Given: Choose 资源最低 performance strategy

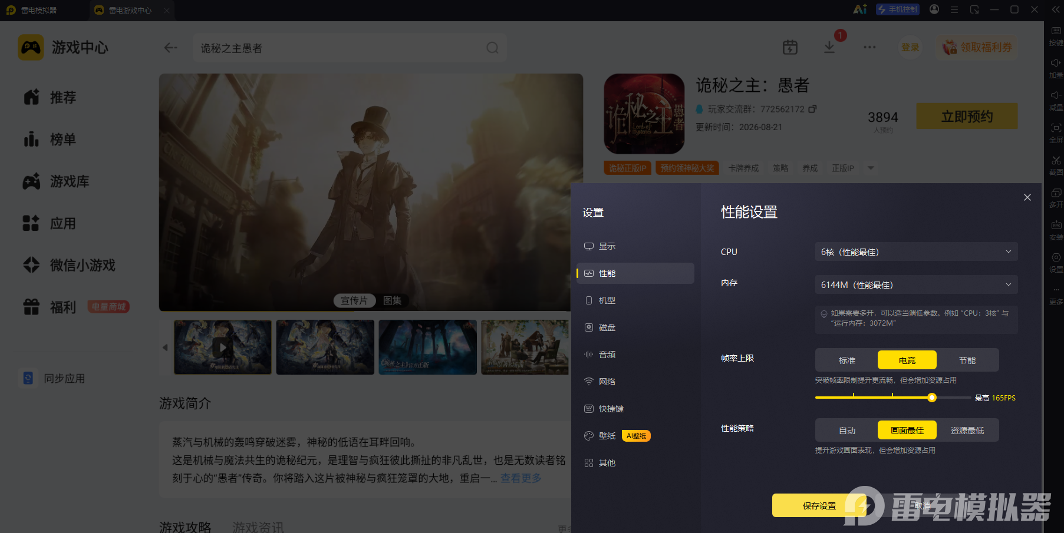Looking at the screenshot, I should [967, 430].
